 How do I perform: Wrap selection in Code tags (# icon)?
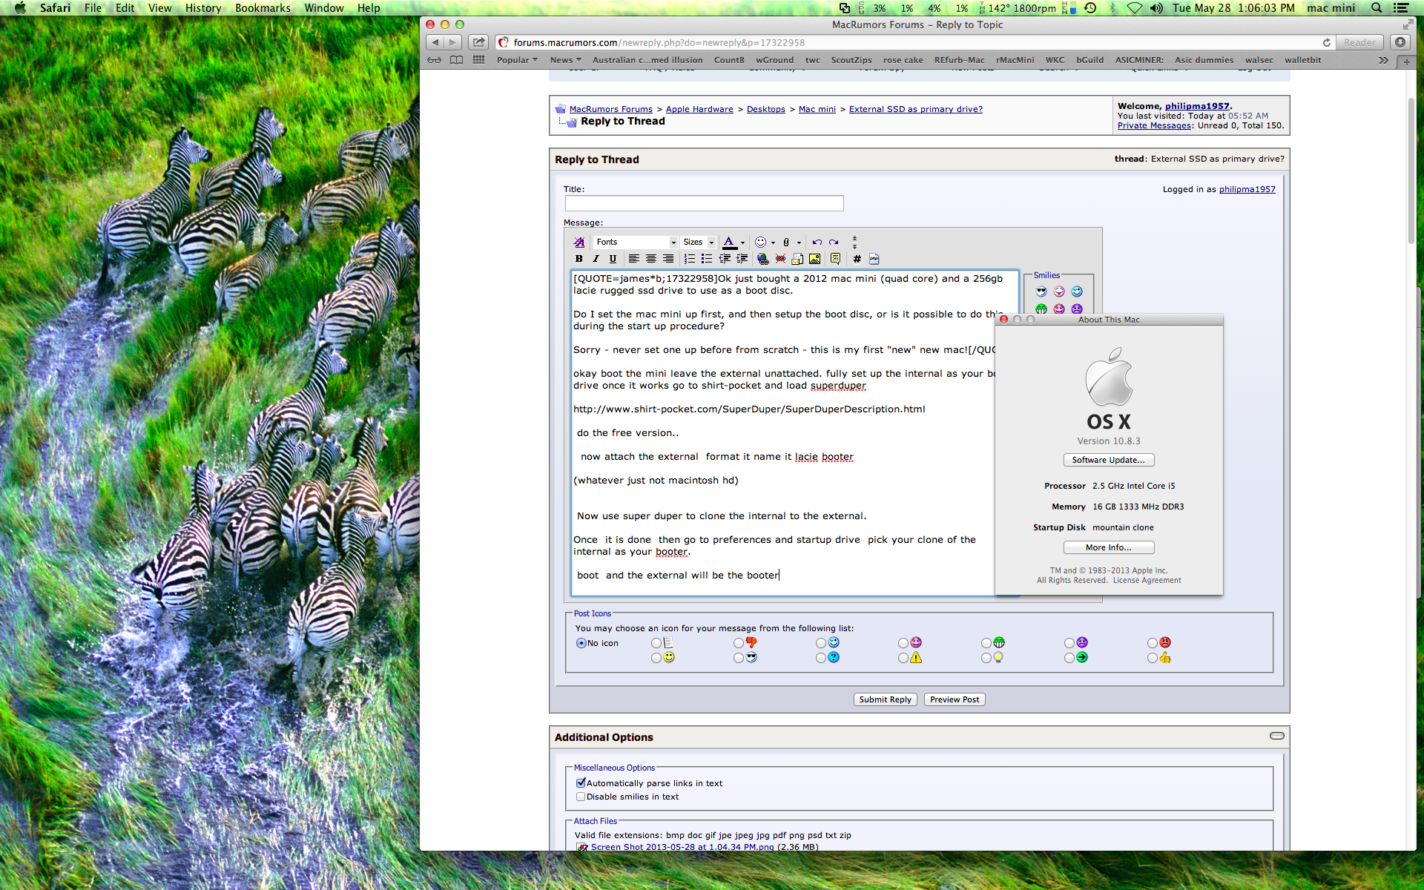pos(857,259)
